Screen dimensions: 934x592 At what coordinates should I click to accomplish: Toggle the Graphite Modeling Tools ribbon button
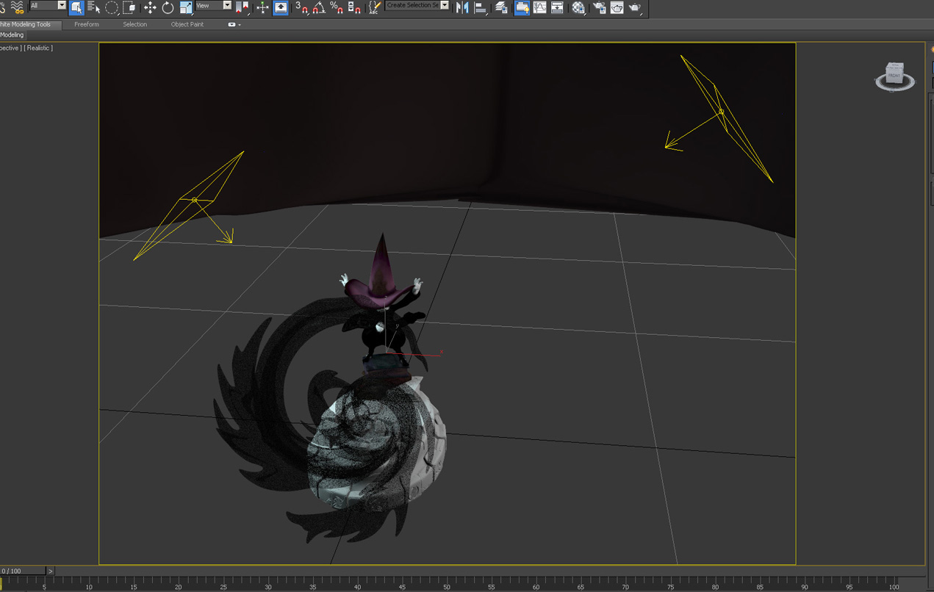pyautogui.click(x=522, y=7)
